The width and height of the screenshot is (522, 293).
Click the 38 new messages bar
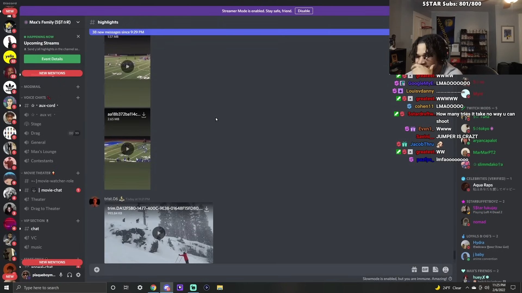pyautogui.click(x=239, y=32)
